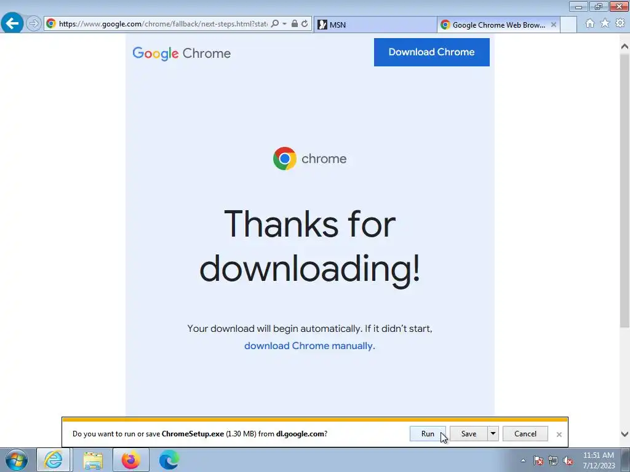Screen dimensions: 630x472
Task: Launch Microsoft Edge from taskbar
Action: coord(169,460)
